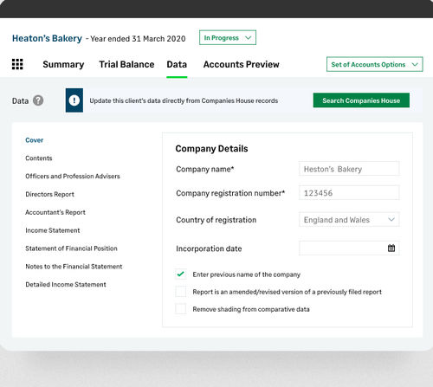
Task: Open Detailed Income Statement section
Action: (x=66, y=285)
